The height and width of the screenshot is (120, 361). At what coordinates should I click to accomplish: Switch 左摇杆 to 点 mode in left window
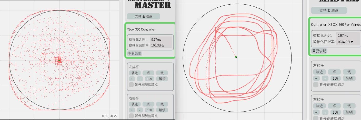pyautogui.click(x=149, y=73)
